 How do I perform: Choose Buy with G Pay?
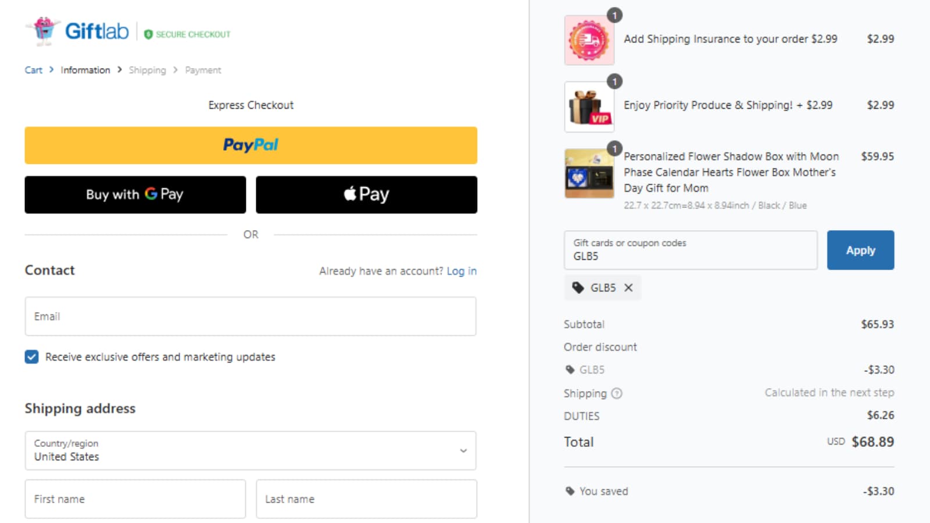tap(135, 195)
